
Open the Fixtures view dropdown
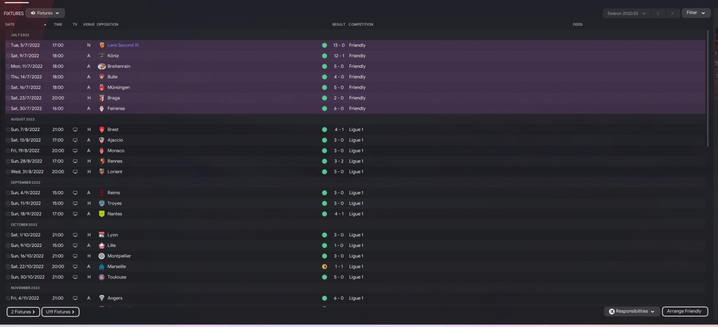click(x=45, y=13)
